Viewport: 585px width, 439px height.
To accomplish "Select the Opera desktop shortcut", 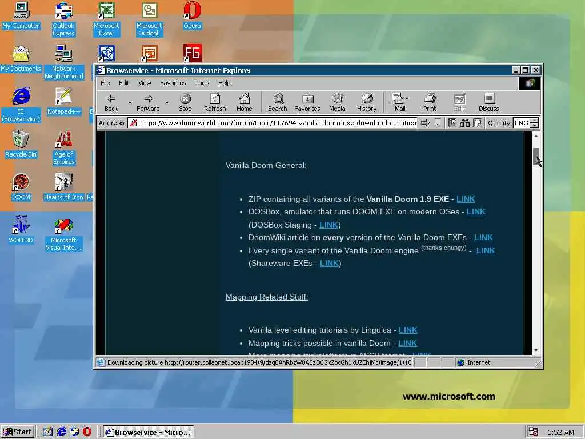I will [x=192, y=15].
